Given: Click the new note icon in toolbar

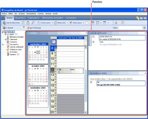Looking at the screenshot, I should click(x=87, y=23).
